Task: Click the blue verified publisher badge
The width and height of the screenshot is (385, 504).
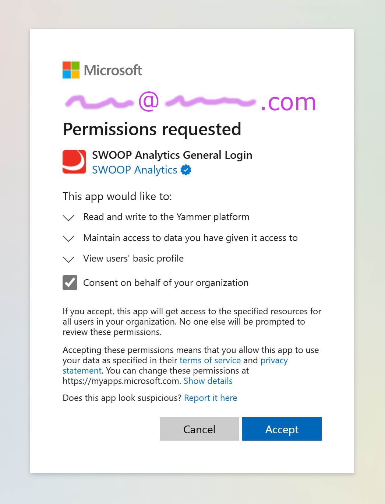Action: click(186, 170)
